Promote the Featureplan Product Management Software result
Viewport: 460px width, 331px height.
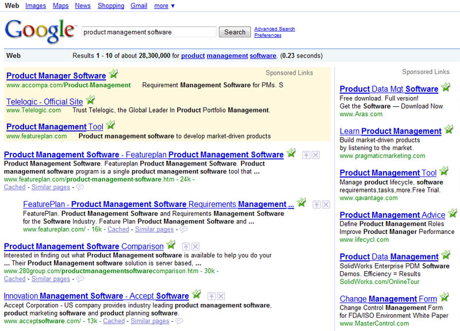click(x=306, y=155)
